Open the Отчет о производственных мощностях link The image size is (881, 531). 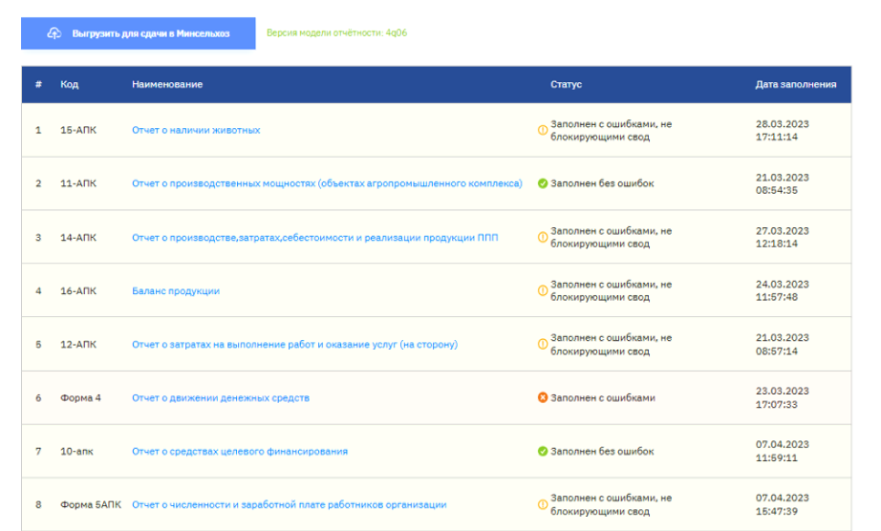click(x=327, y=183)
